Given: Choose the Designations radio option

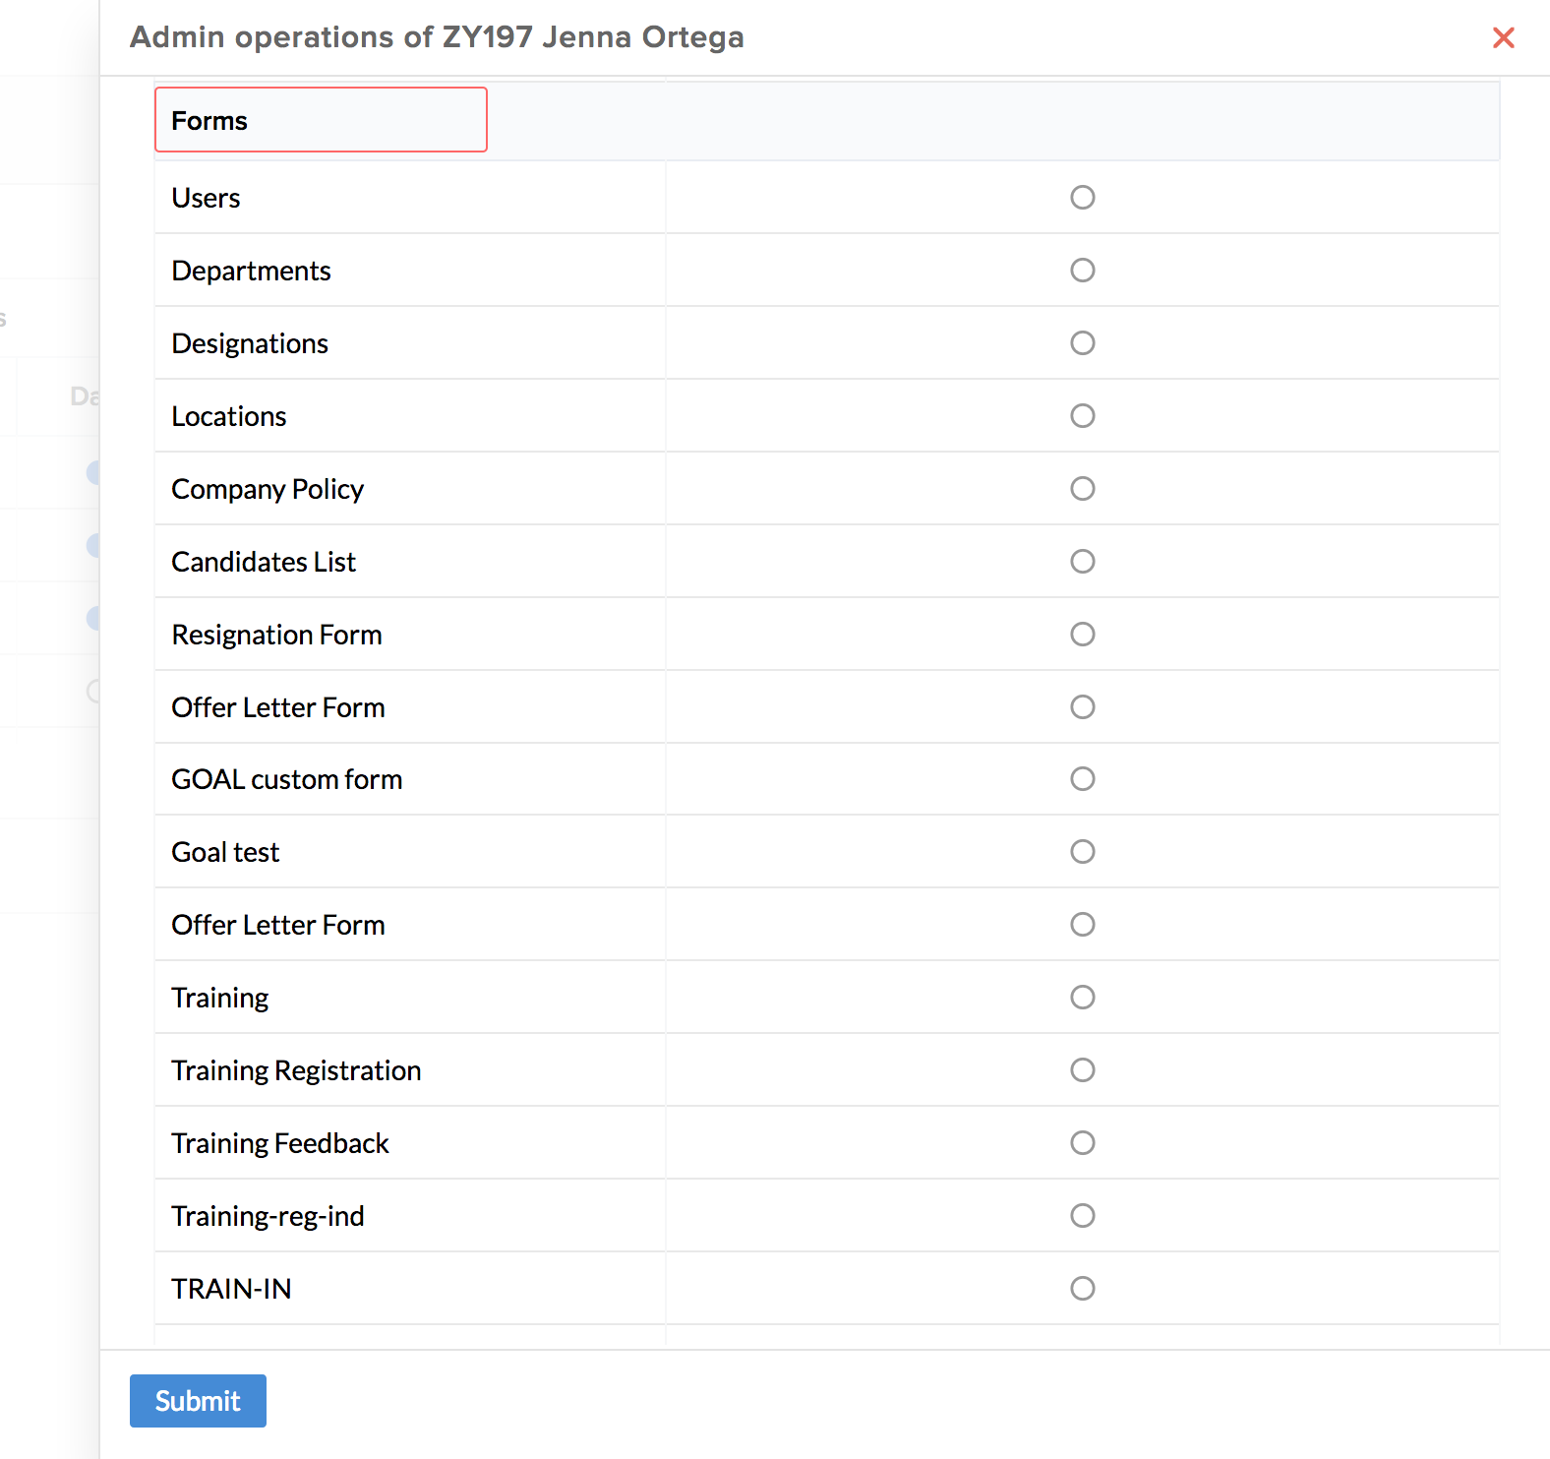Looking at the screenshot, I should point(1082,343).
